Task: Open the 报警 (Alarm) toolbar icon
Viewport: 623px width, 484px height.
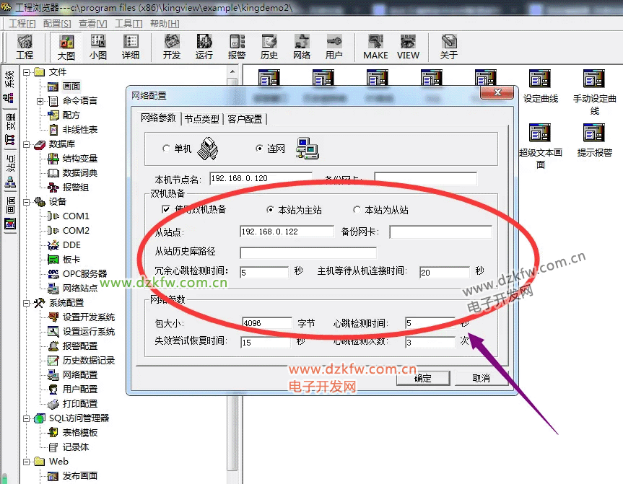Action: 237,47
